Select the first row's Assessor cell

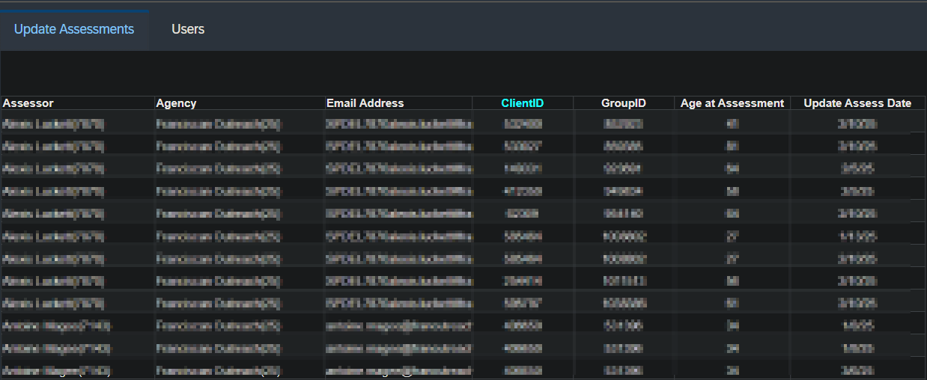54,123
